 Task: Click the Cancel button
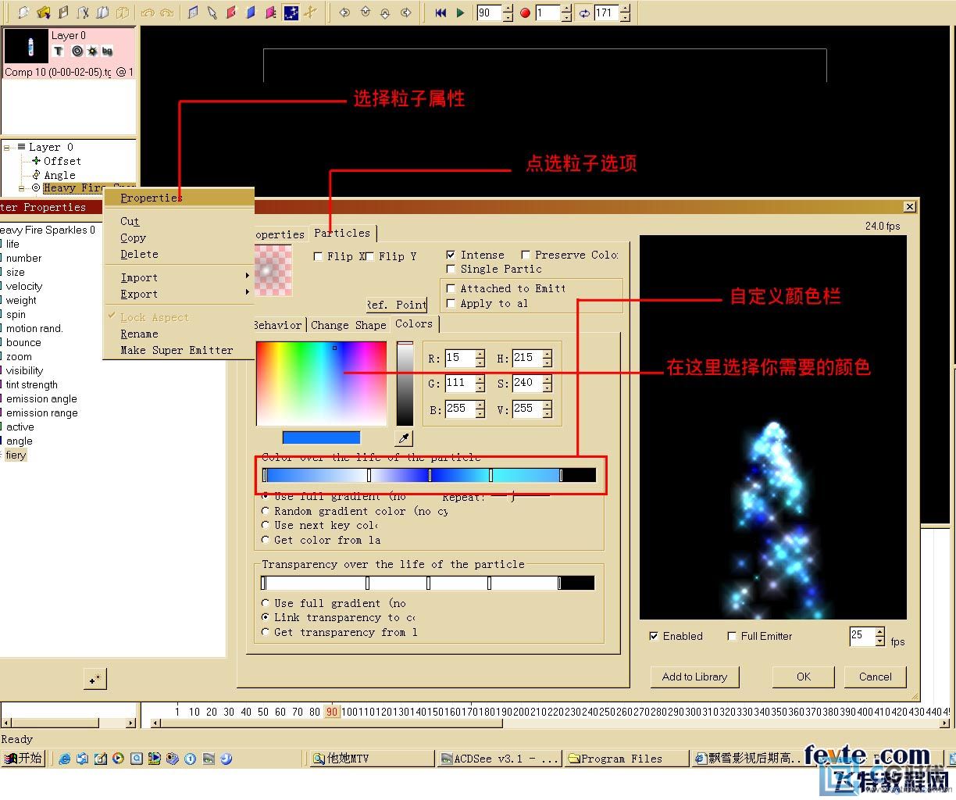pos(876,677)
